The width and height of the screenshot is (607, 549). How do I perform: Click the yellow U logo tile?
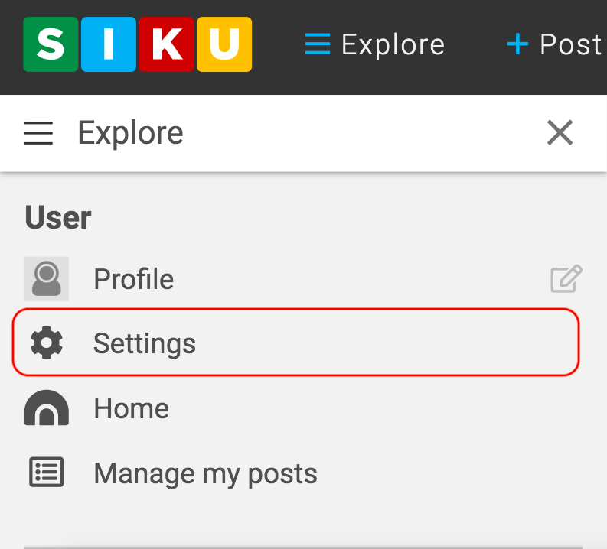pyautogui.click(x=224, y=44)
